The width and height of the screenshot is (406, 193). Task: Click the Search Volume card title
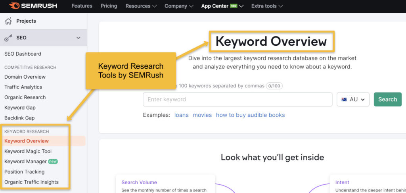point(139,182)
